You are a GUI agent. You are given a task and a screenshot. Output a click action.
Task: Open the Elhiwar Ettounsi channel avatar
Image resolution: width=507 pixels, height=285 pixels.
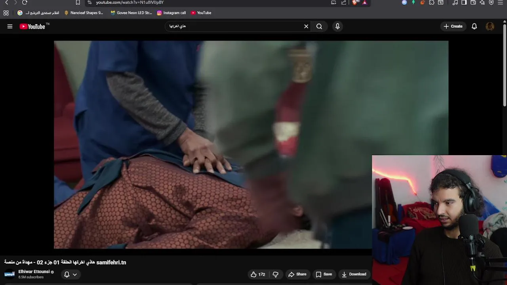[x=10, y=274]
